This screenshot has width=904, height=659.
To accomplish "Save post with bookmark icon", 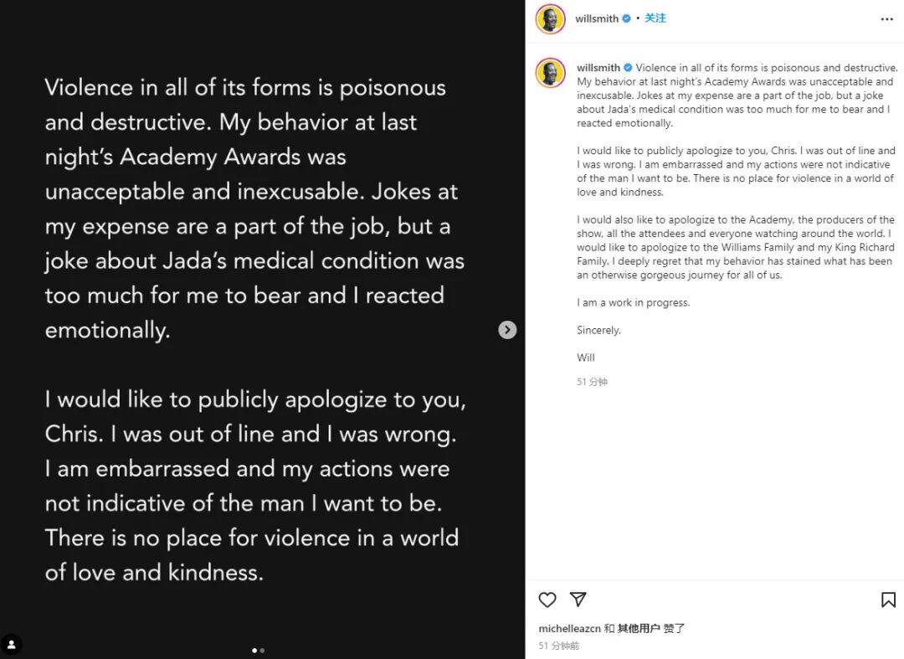I will (888, 600).
